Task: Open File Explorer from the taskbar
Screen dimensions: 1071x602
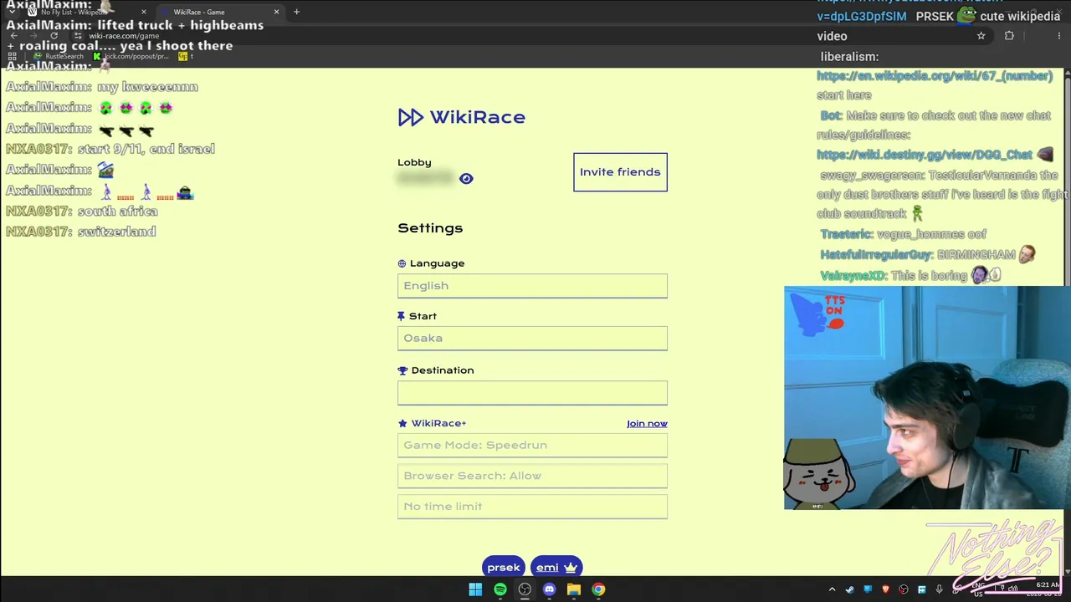Action: tap(574, 589)
